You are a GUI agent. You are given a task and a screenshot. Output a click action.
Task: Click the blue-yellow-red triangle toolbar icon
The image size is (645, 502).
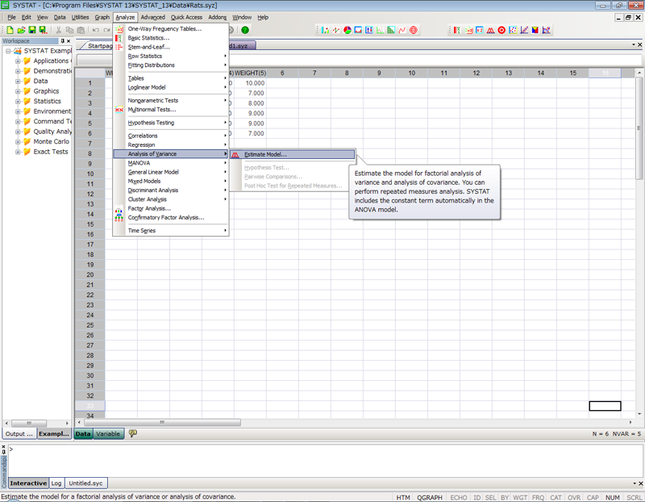click(535, 30)
